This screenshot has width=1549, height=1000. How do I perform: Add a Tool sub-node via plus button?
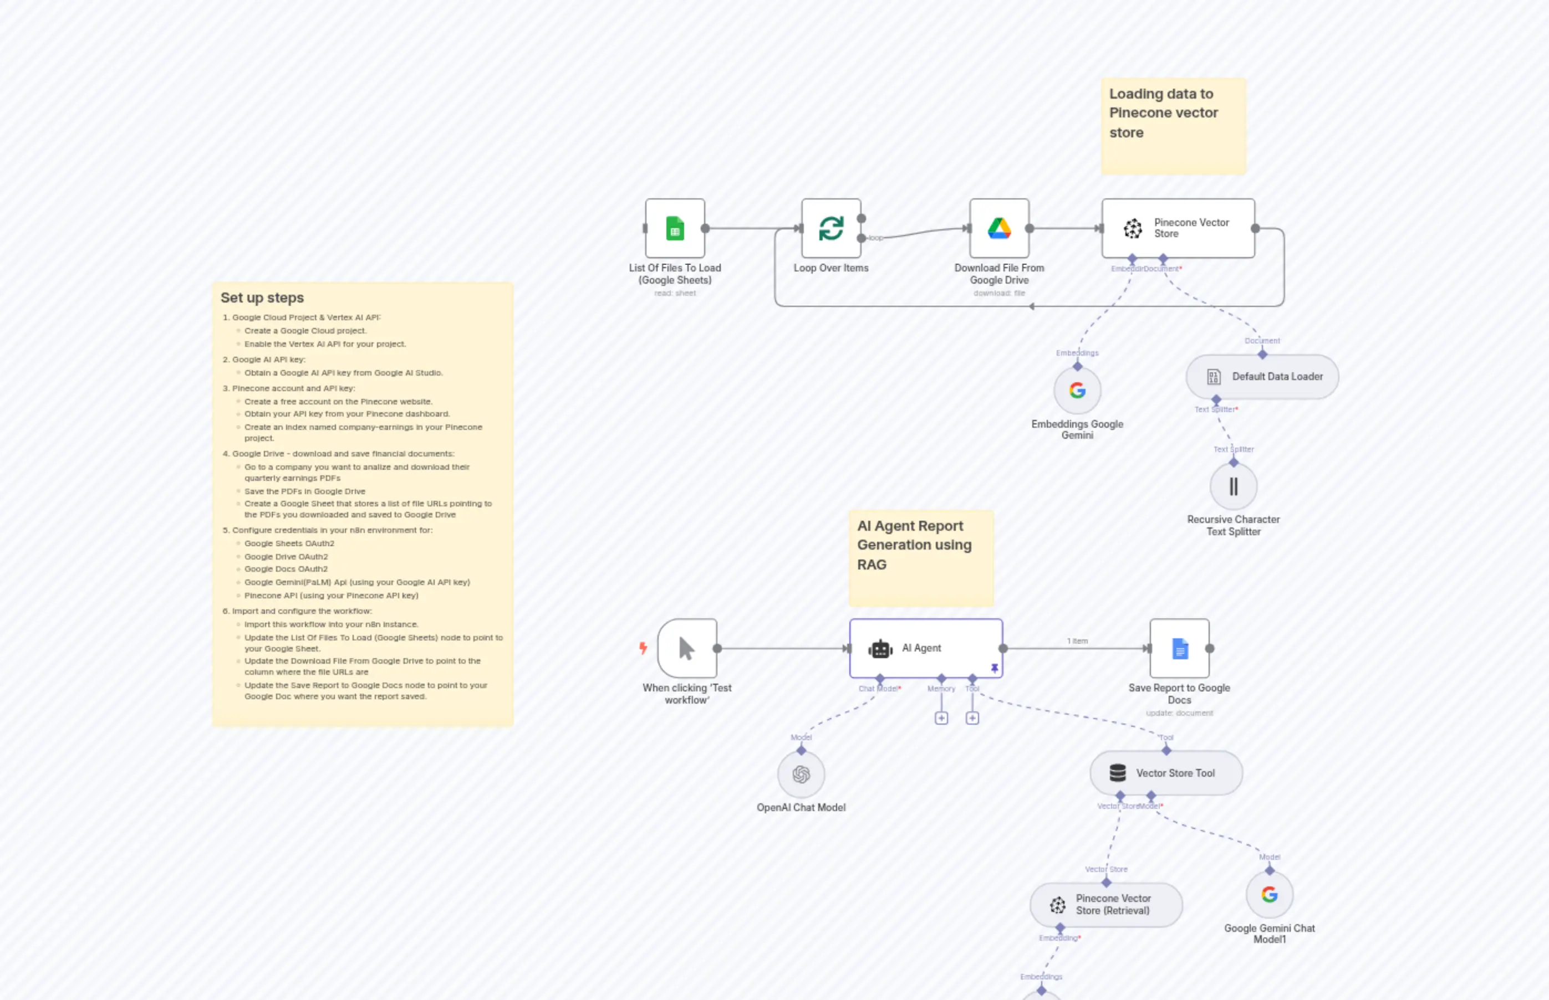tap(972, 718)
